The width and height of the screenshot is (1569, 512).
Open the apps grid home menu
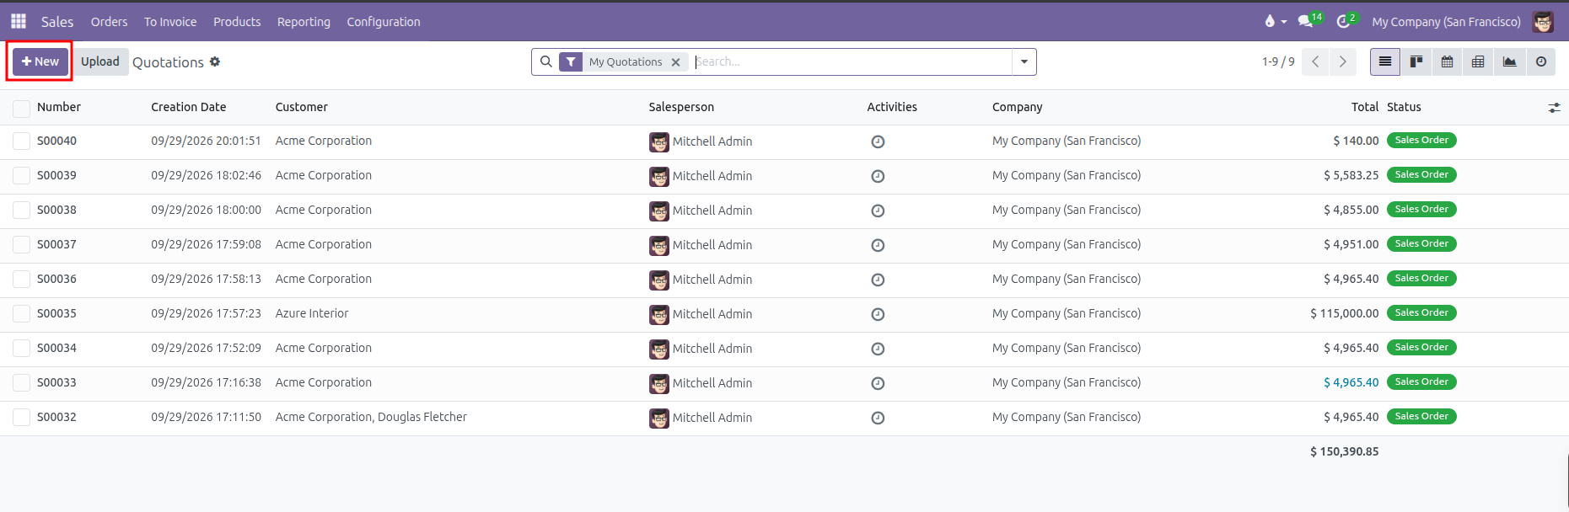tap(19, 21)
